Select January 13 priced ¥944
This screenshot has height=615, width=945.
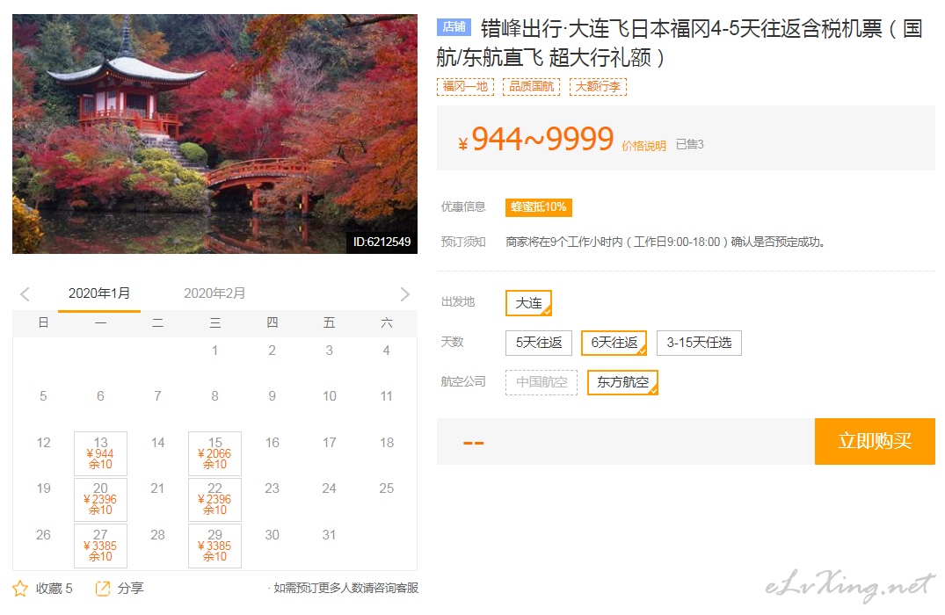coord(100,453)
